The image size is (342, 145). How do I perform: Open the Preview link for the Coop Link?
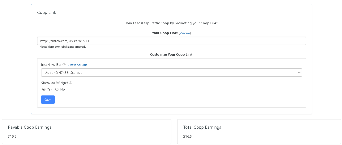(185, 33)
